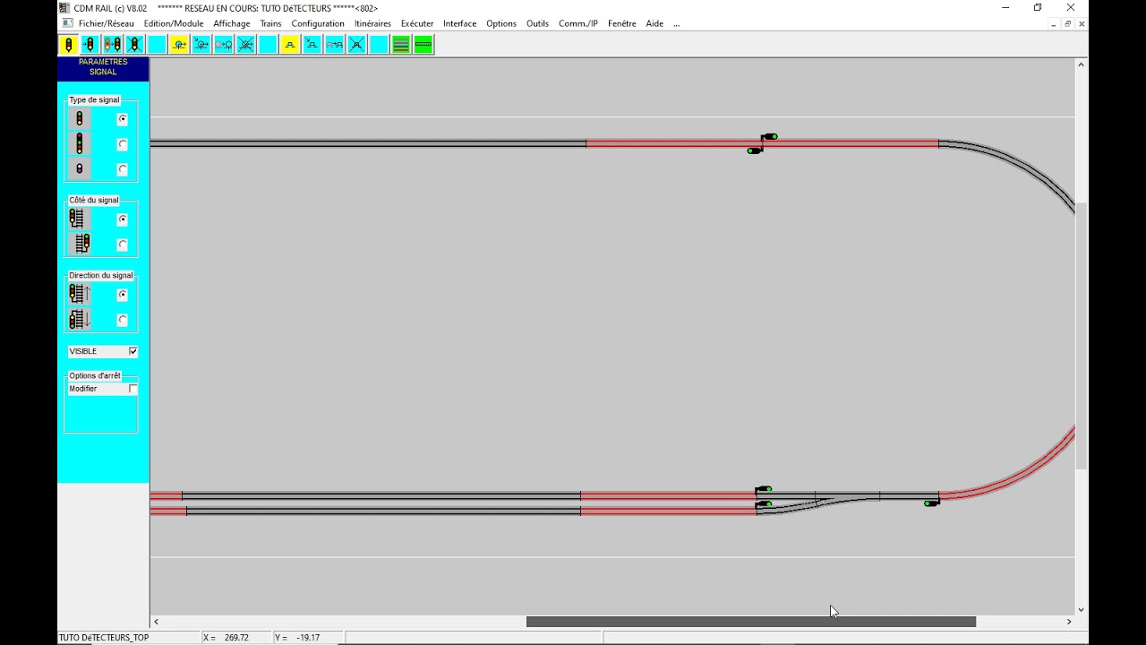Select second Côté du signal radio button
This screenshot has height=645, width=1146.
coord(123,245)
